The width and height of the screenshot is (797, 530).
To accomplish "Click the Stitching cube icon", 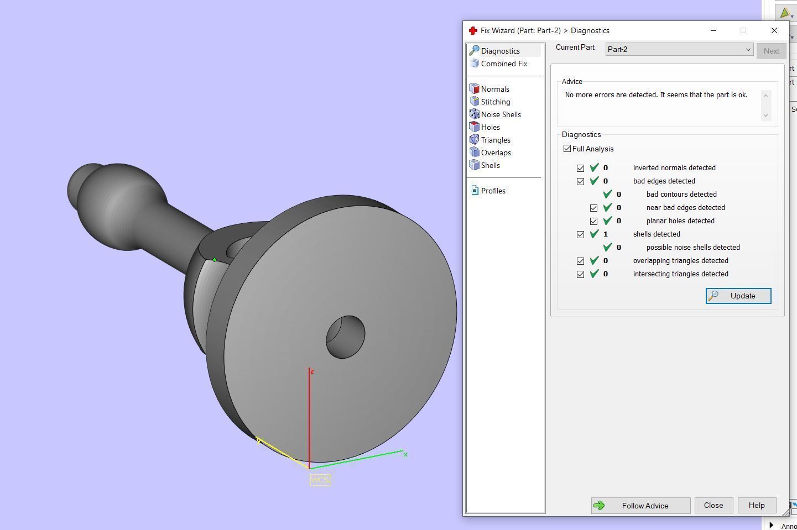I will click(x=474, y=102).
